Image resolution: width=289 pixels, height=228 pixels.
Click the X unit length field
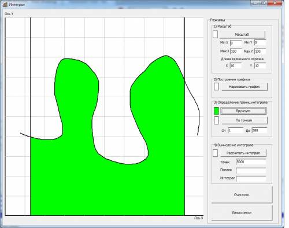(236, 65)
